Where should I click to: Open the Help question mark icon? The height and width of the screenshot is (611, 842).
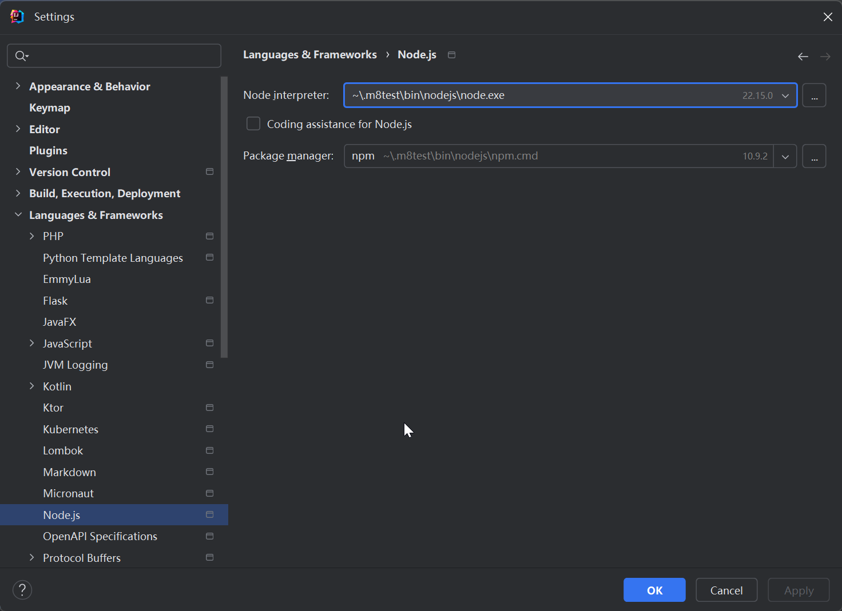[22, 590]
